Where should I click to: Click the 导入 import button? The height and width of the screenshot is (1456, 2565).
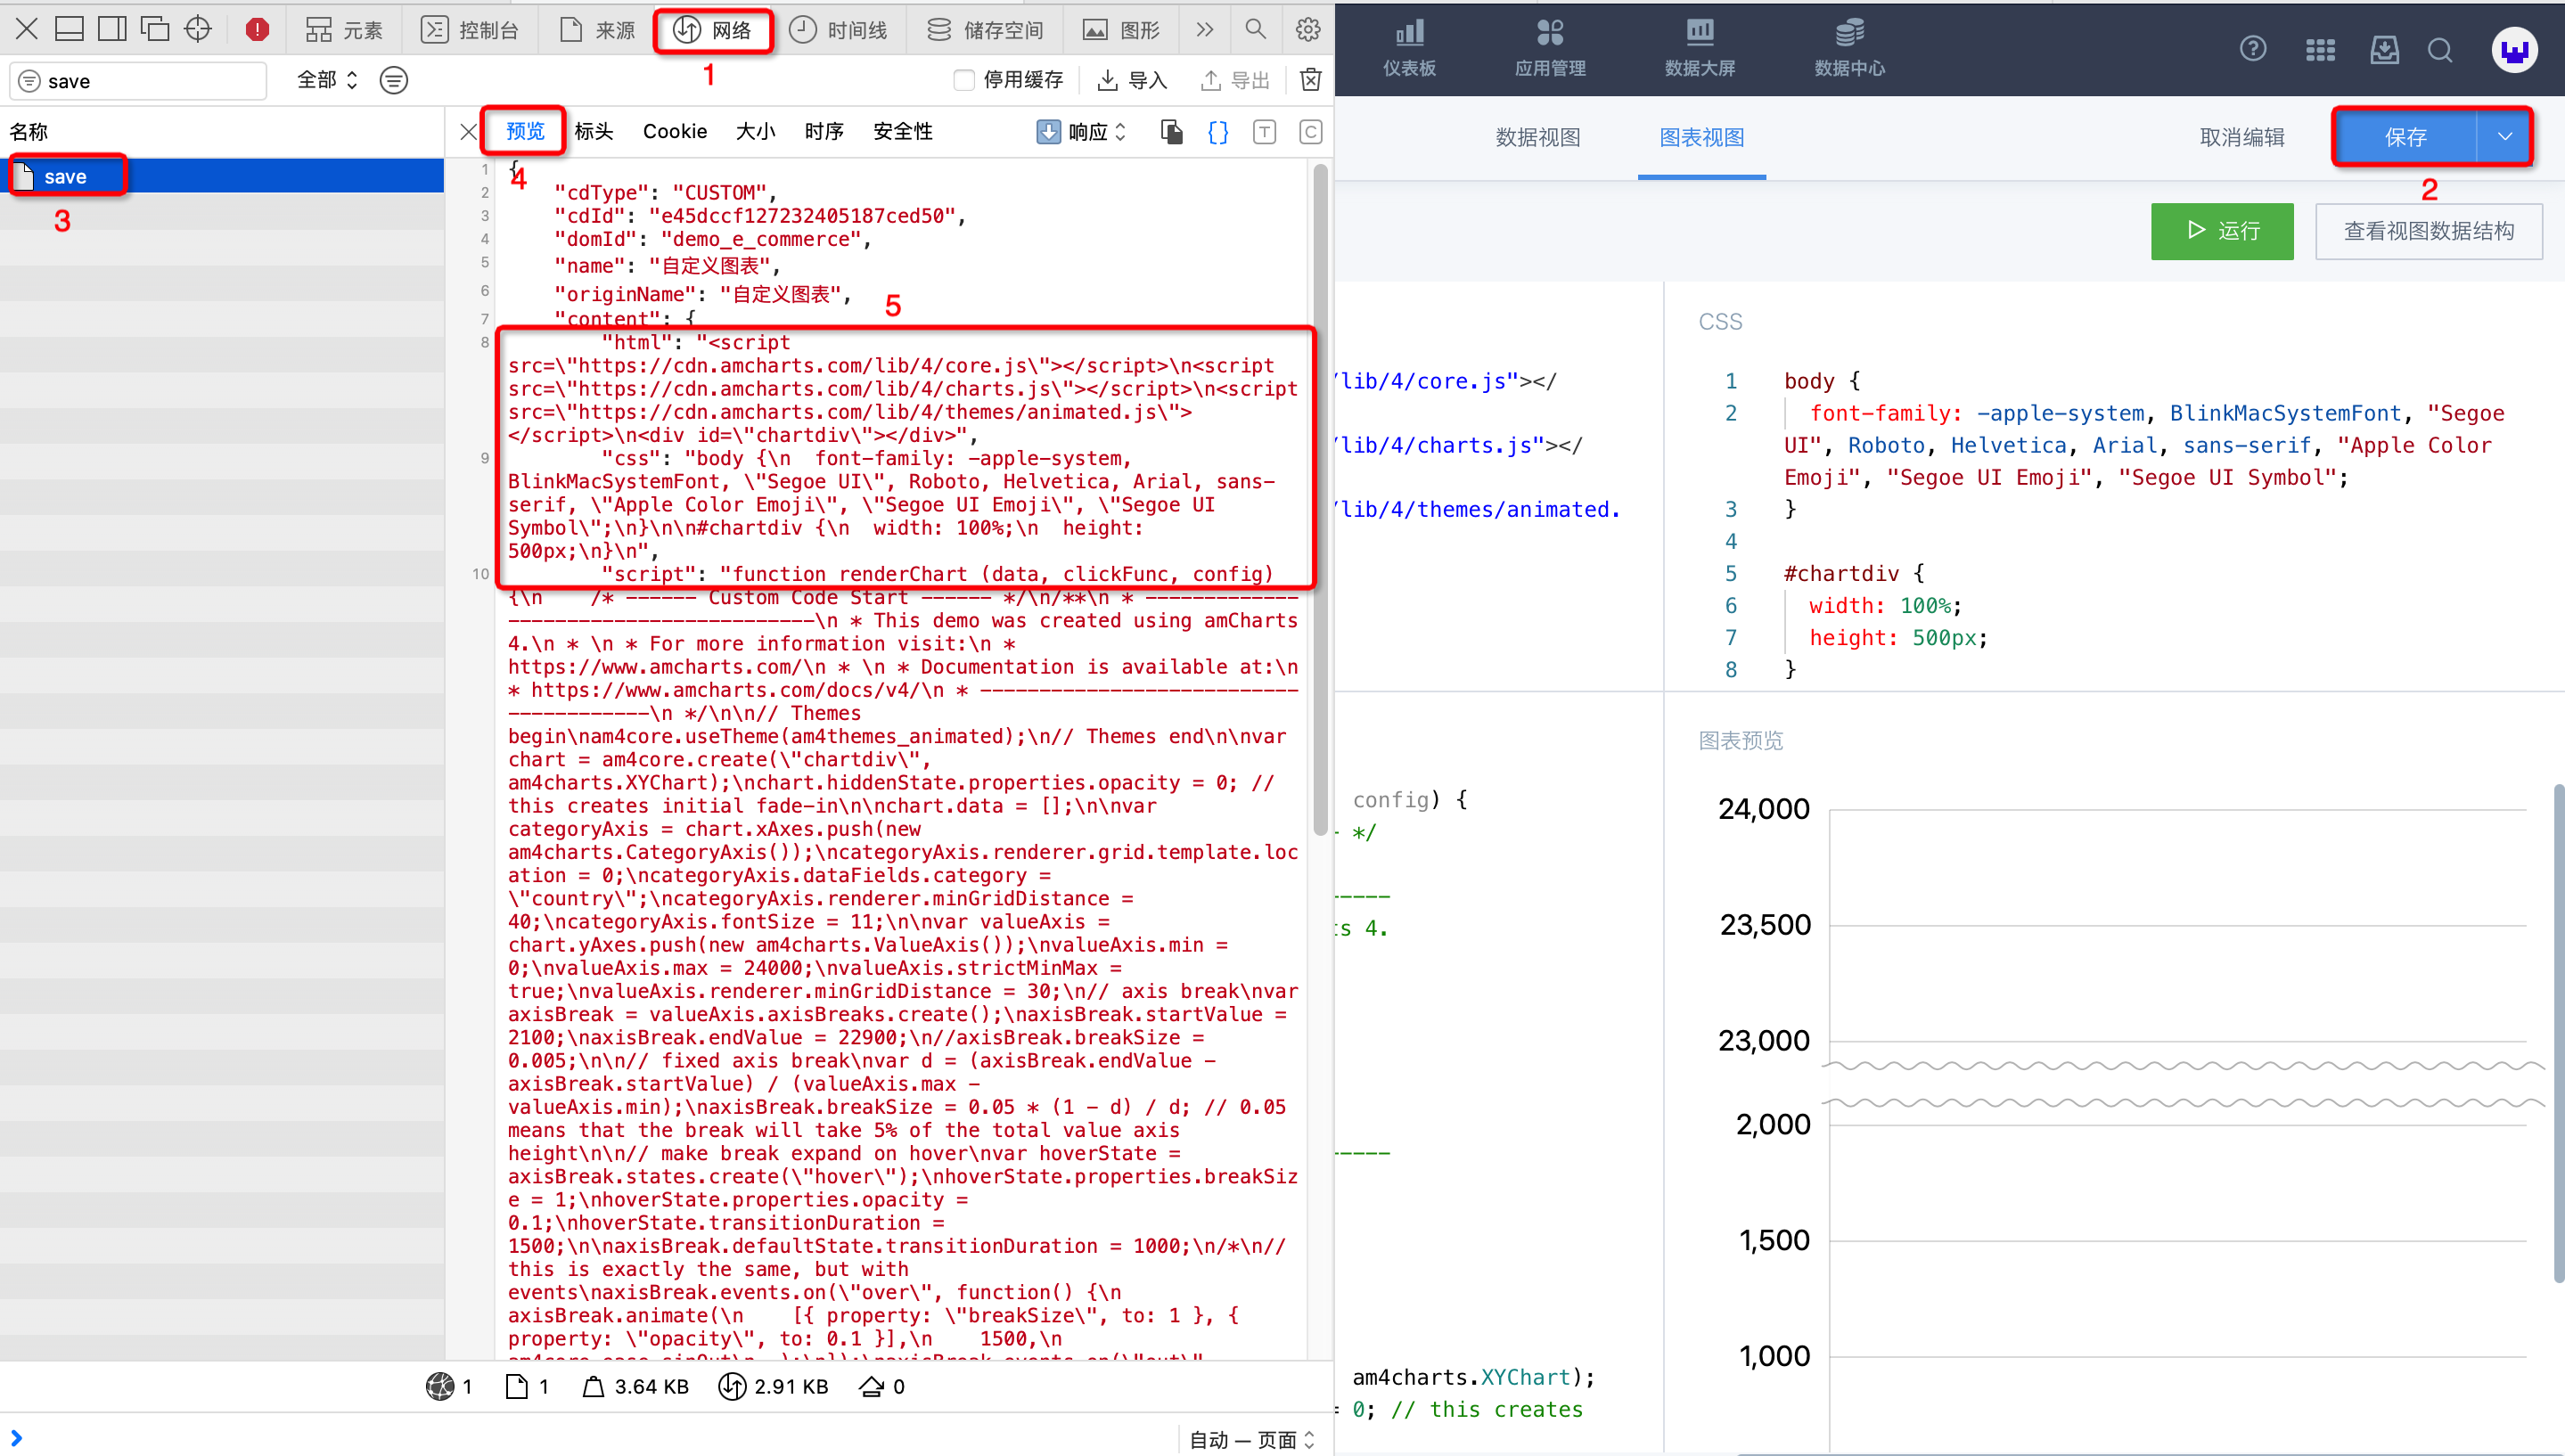click(1133, 80)
